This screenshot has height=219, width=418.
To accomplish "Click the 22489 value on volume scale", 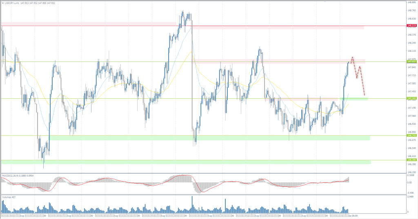I will pyautogui.click(x=410, y=197).
